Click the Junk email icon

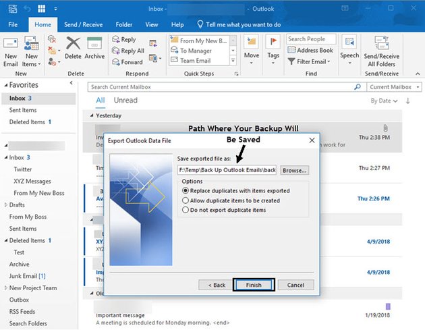53,62
